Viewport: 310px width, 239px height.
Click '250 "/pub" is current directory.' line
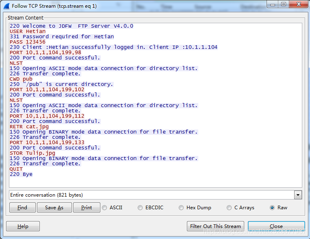[x=61, y=84]
